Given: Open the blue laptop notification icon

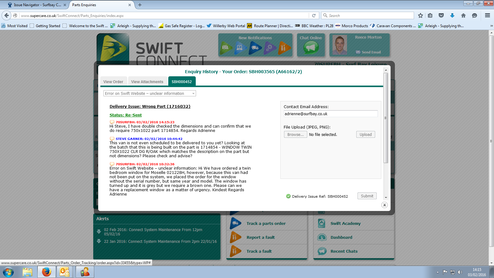Looking at the screenshot, I should click(241, 48).
